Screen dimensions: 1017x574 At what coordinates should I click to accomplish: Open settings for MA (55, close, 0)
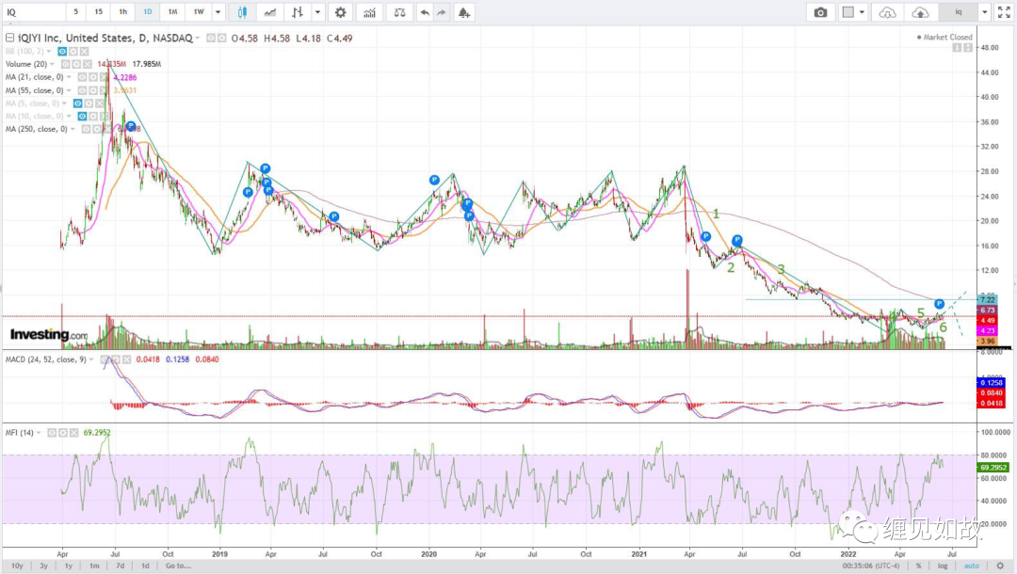point(92,90)
